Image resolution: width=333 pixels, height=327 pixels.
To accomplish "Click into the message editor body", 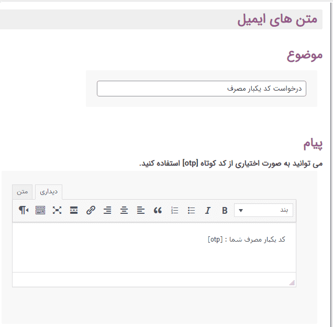I will pyautogui.click(x=154, y=247).
